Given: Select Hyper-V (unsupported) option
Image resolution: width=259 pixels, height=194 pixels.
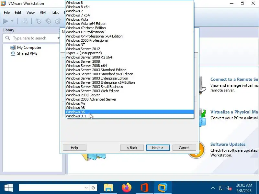Looking at the screenshot, I should coord(129,53).
